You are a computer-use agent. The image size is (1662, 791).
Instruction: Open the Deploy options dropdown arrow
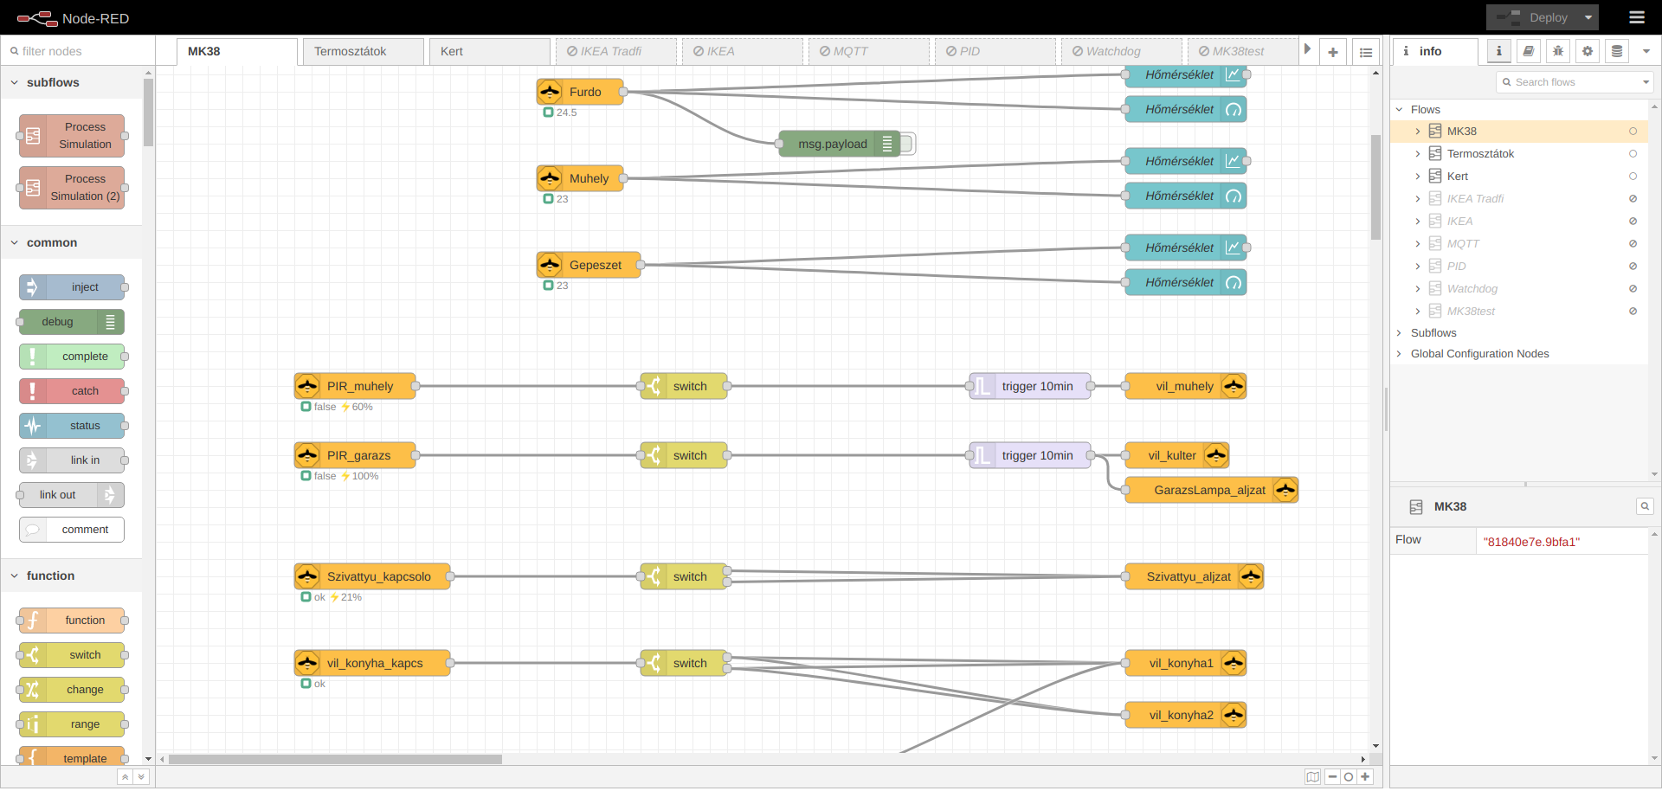[1588, 17]
